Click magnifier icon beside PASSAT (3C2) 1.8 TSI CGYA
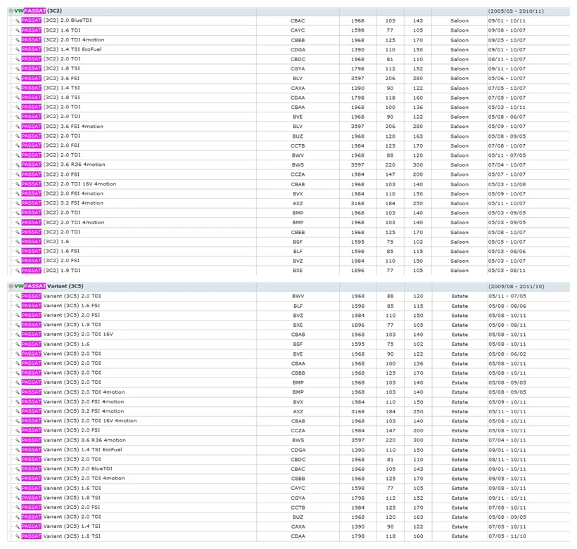The height and width of the screenshot is (549, 577). point(17,68)
